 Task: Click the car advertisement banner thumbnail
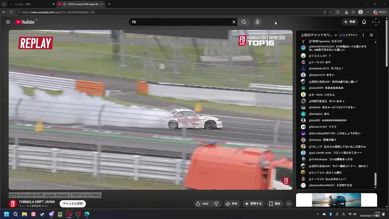(336, 200)
